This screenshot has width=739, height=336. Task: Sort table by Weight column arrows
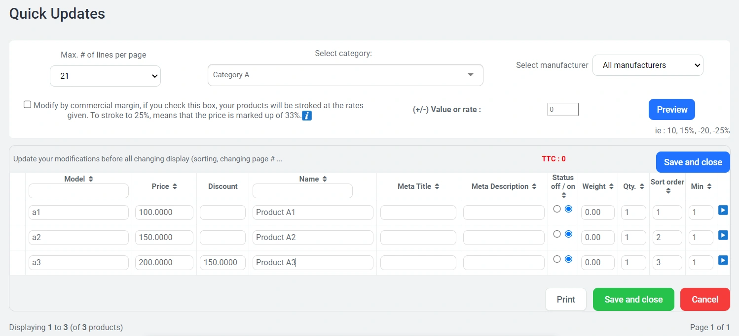pos(611,186)
